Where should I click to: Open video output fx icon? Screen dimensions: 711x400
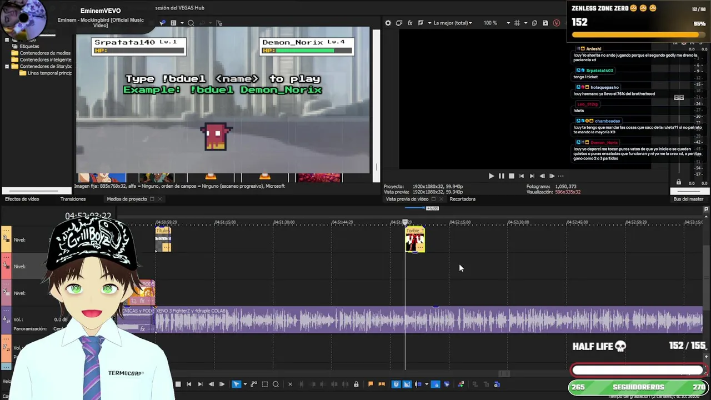tap(410, 23)
